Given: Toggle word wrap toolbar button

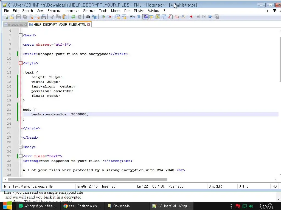Looking at the screenshot, I should [132, 17].
